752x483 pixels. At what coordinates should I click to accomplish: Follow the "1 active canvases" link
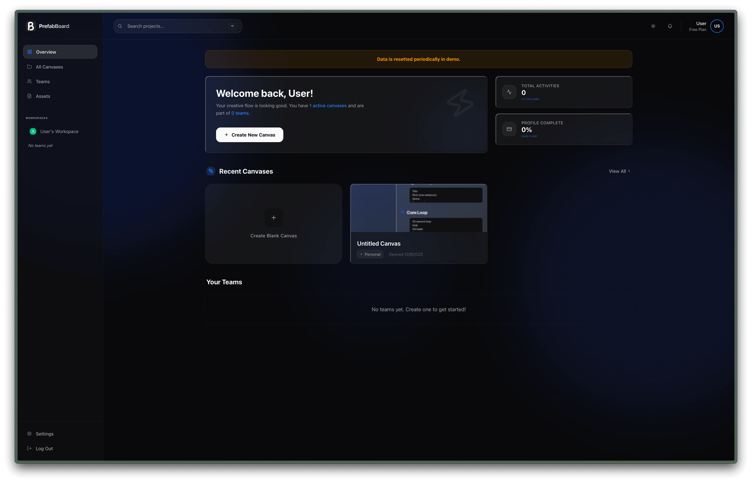[328, 106]
